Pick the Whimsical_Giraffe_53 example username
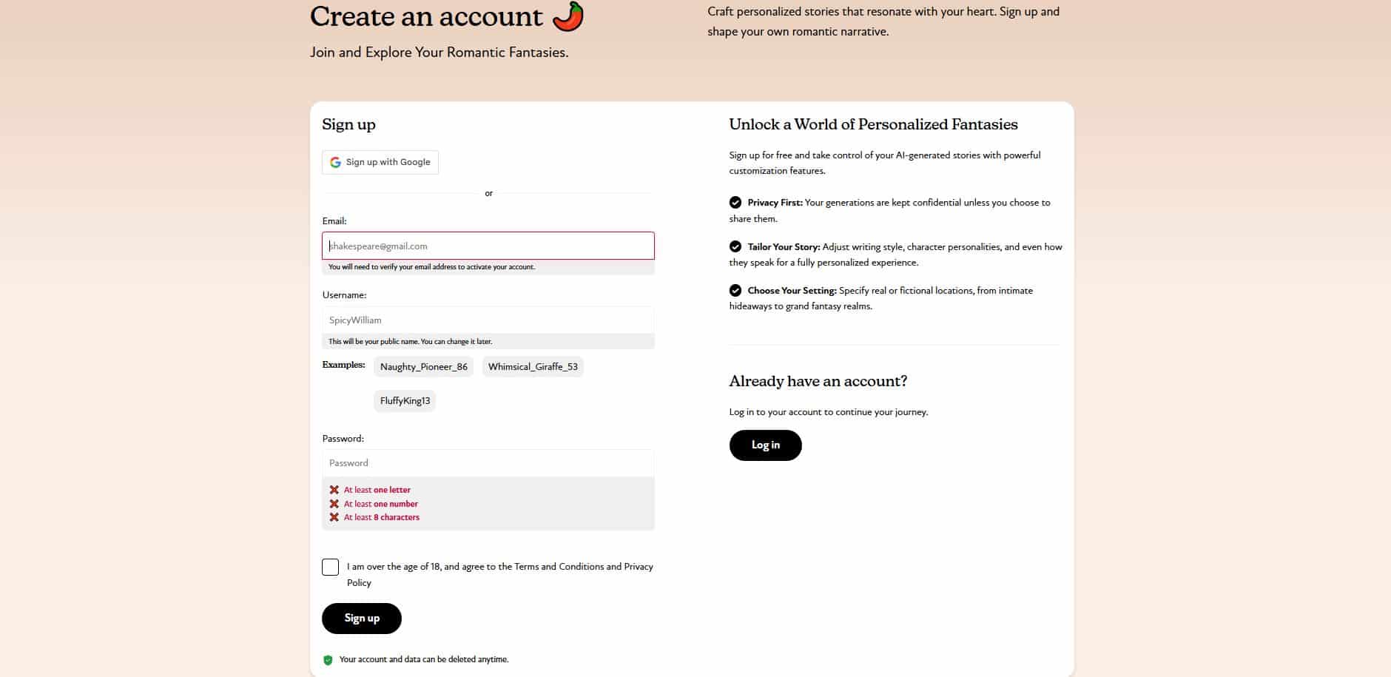 tap(533, 367)
